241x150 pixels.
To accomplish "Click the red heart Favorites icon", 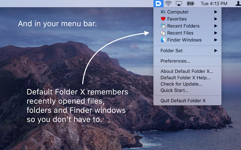I will [x=163, y=19].
